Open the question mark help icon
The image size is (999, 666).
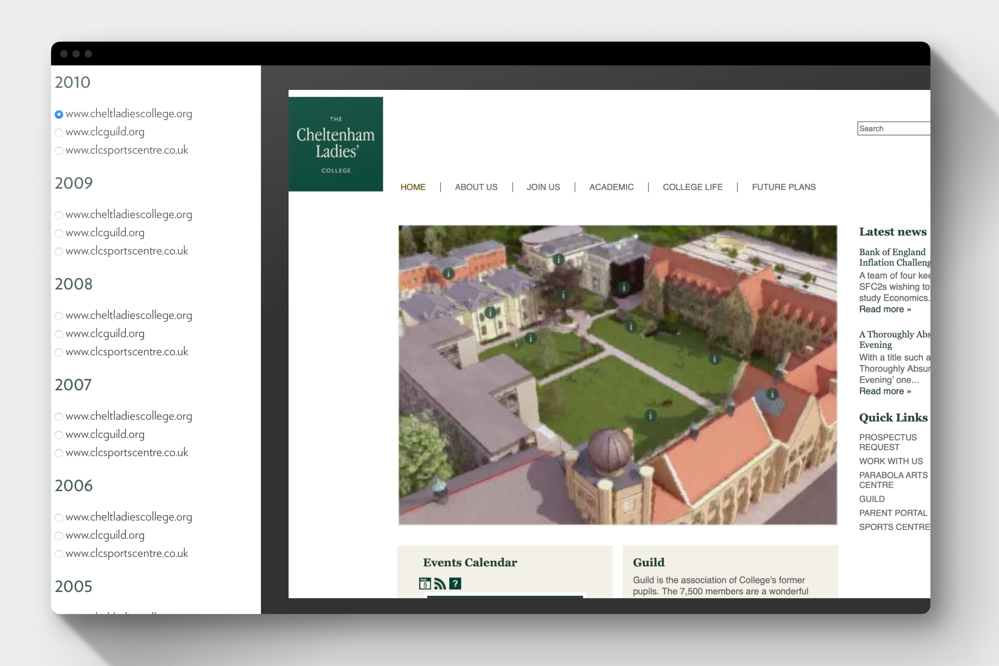(x=455, y=584)
